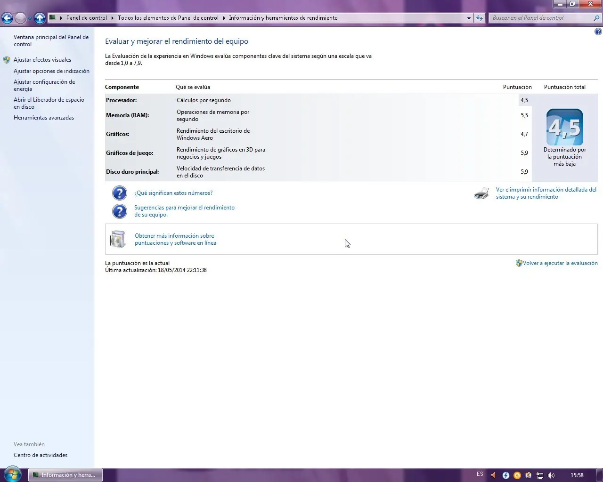Image resolution: width=603 pixels, height=482 pixels.
Task: Click the orange circular tray icon
Action: coord(517,475)
